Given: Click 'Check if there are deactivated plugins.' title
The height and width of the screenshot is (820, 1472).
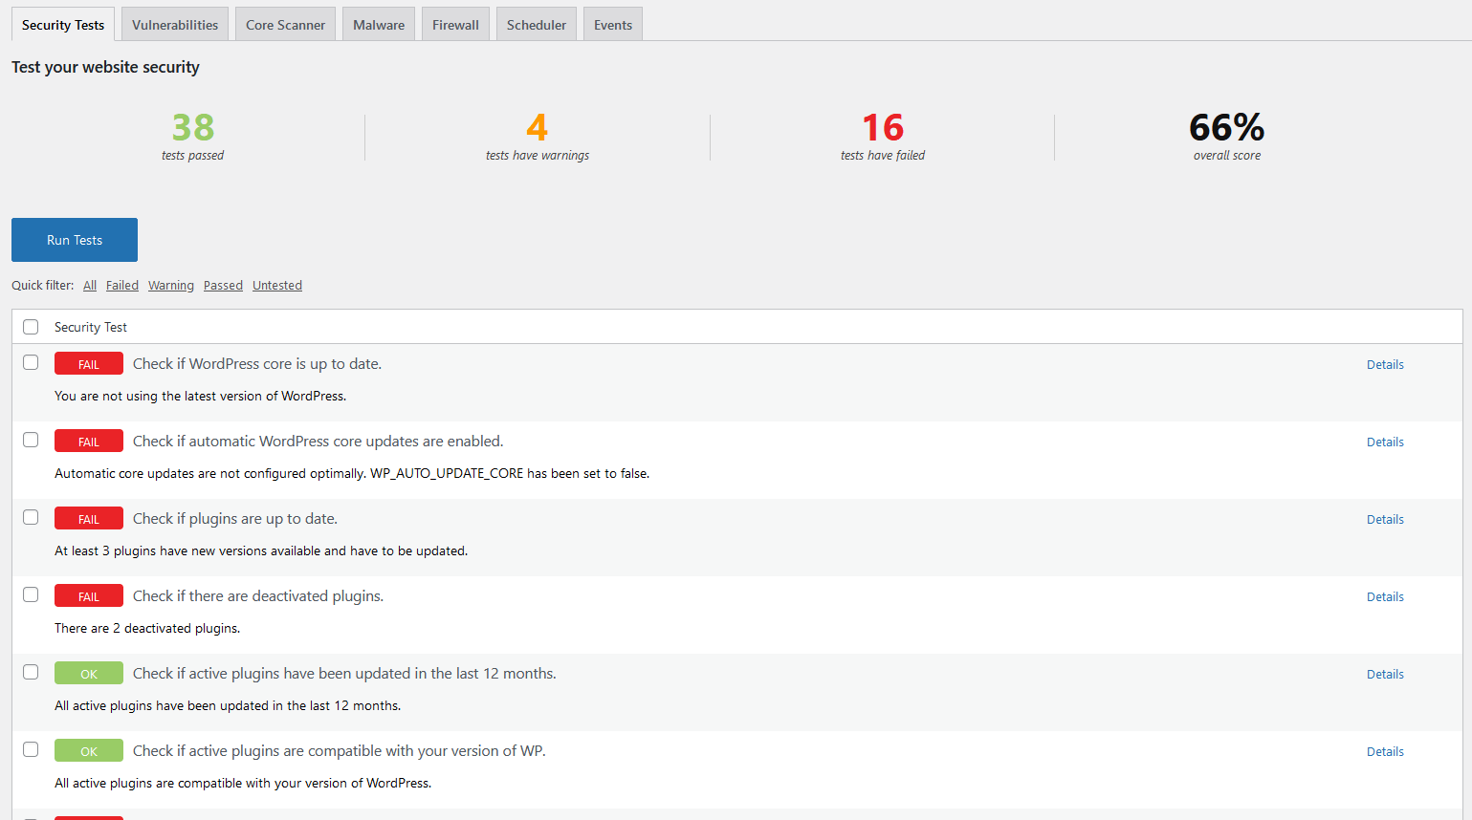Looking at the screenshot, I should pyautogui.click(x=258, y=596).
